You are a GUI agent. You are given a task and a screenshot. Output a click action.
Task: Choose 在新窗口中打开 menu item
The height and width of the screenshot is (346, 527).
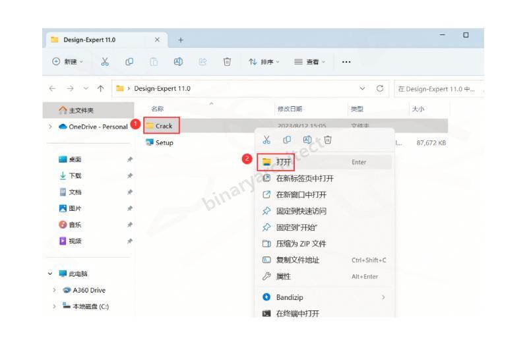click(325, 195)
